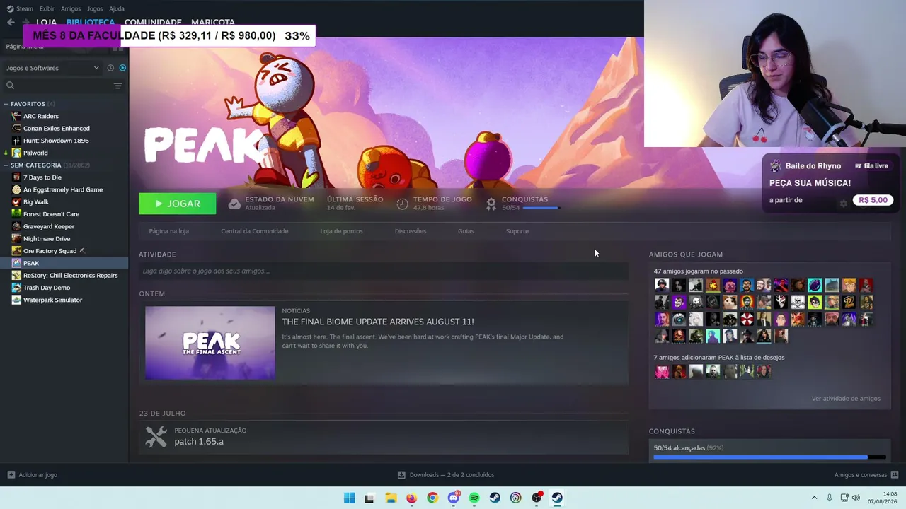This screenshot has width=906, height=509.
Task: Click the activity text field
Action: click(x=384, y=271)
